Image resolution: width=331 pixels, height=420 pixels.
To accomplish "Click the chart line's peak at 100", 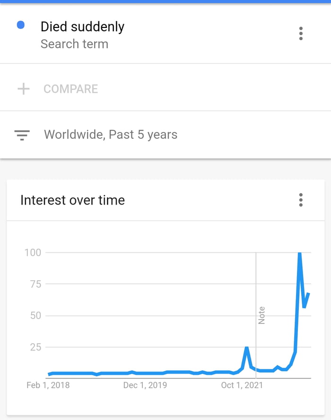I will 299,254.
